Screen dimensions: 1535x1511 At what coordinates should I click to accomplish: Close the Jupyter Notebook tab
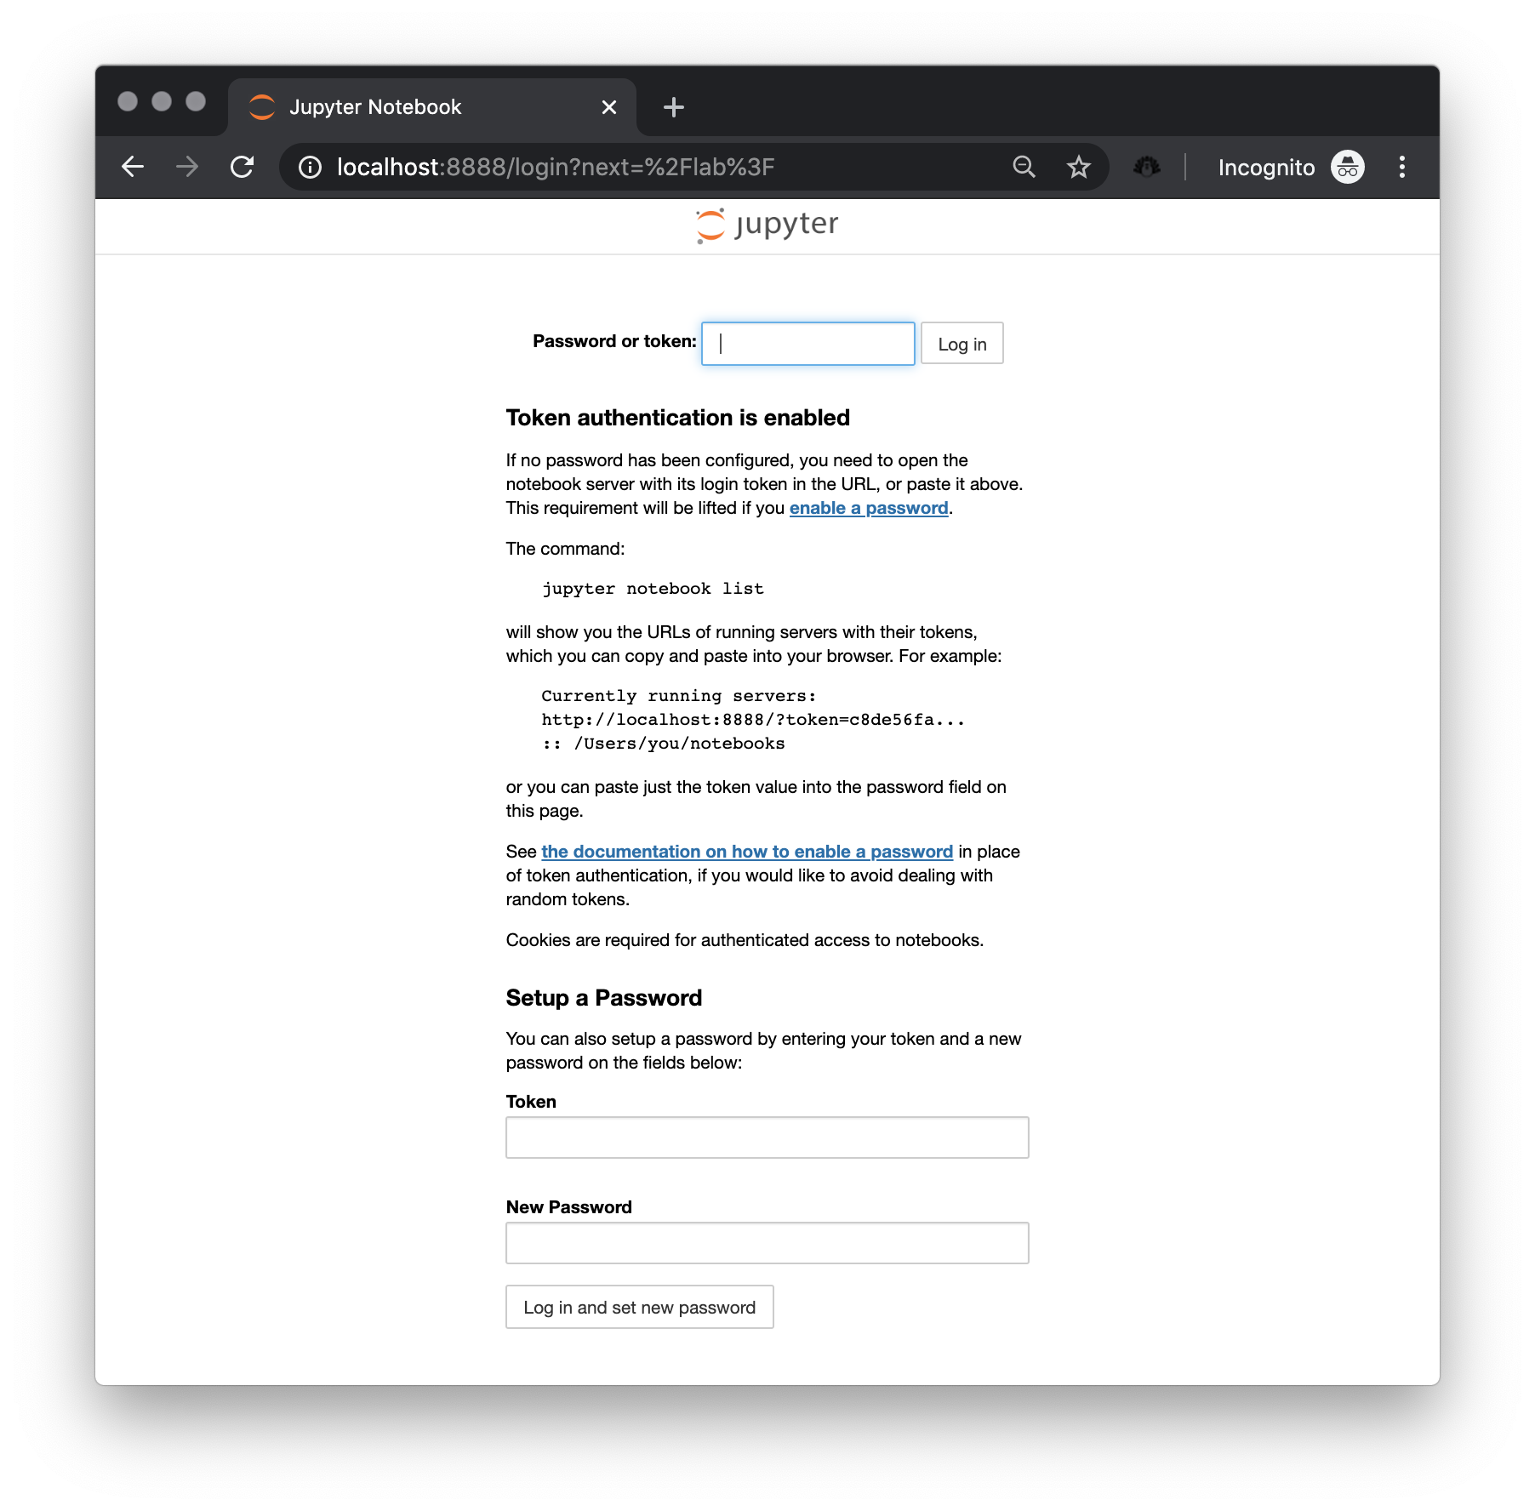pyautogui.click(x=609, y=107)
